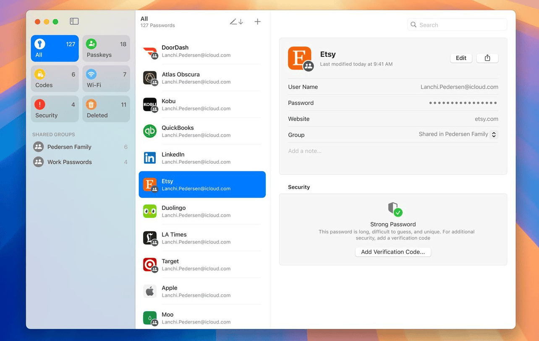Image resolution: width=539 pixels, height=341 pixels.
Task: Select the QuickBooks entry name
Action: 178,128
